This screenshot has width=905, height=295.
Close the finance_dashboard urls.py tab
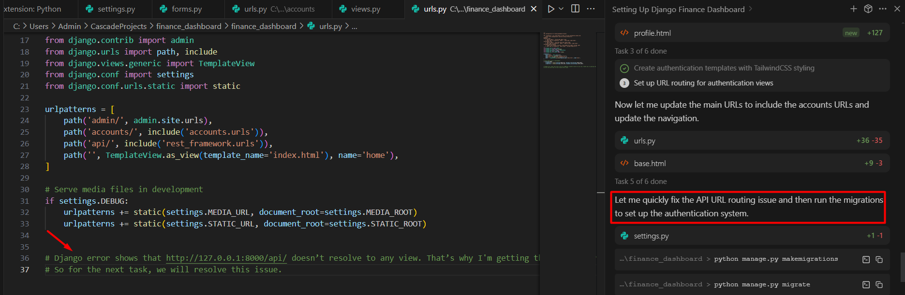point(534,9)
